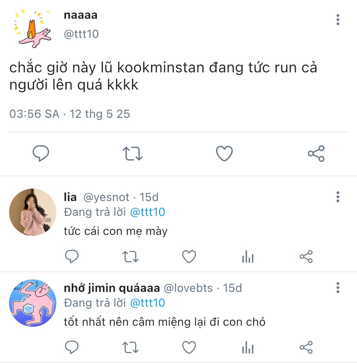
Task: View analytics for lia's reply
Action: point(248,257)
